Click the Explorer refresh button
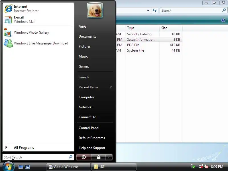Viewport: 228px width, 171px height. point(154,11)
